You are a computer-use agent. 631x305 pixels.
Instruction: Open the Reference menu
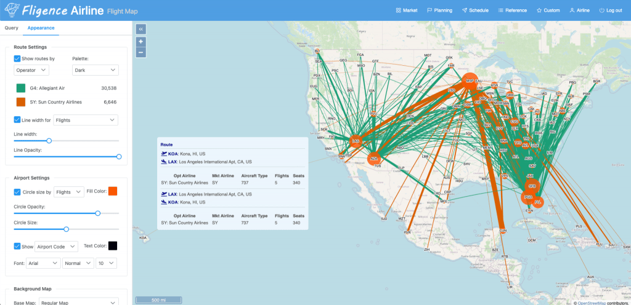coord(512,10)
